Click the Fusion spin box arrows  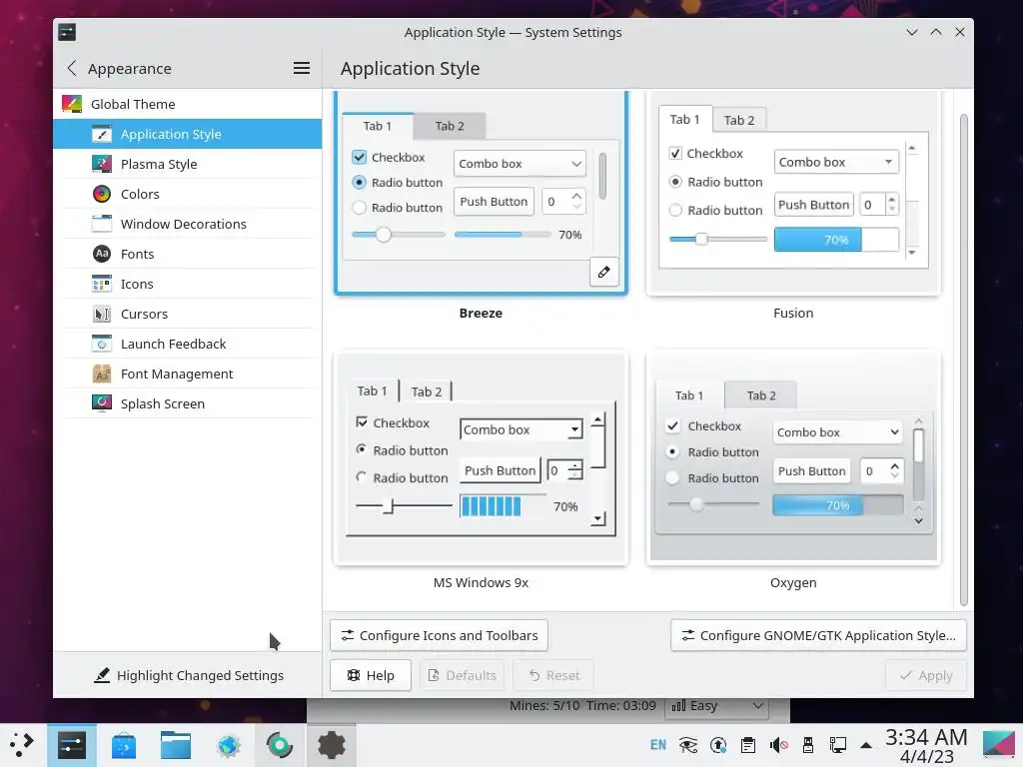(x=891, y=204)
